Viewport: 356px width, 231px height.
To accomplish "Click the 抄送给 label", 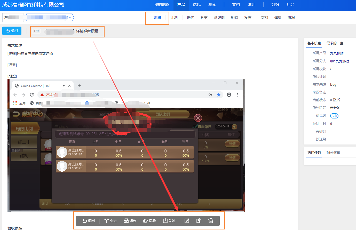I will tap(321, 139).
